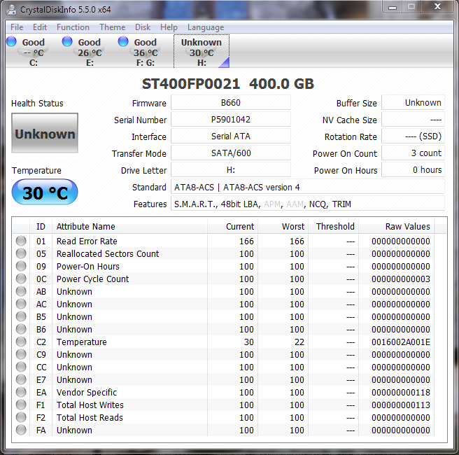Select the C: drive status orb
Viewport: 459px width, 455px height.
(x=12, y=42)
